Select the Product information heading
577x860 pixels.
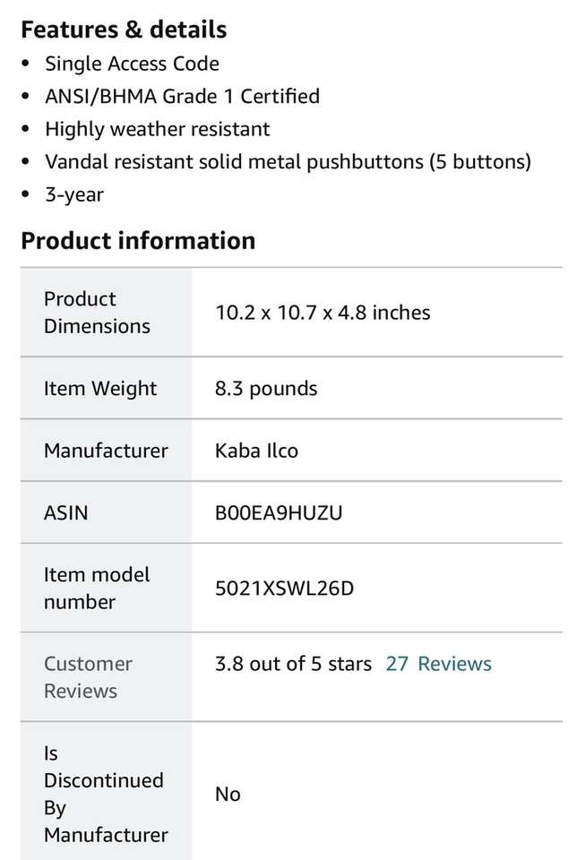click(138, 241)
